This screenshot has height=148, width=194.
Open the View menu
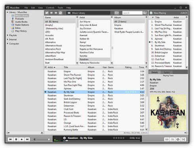pos(40,8)
